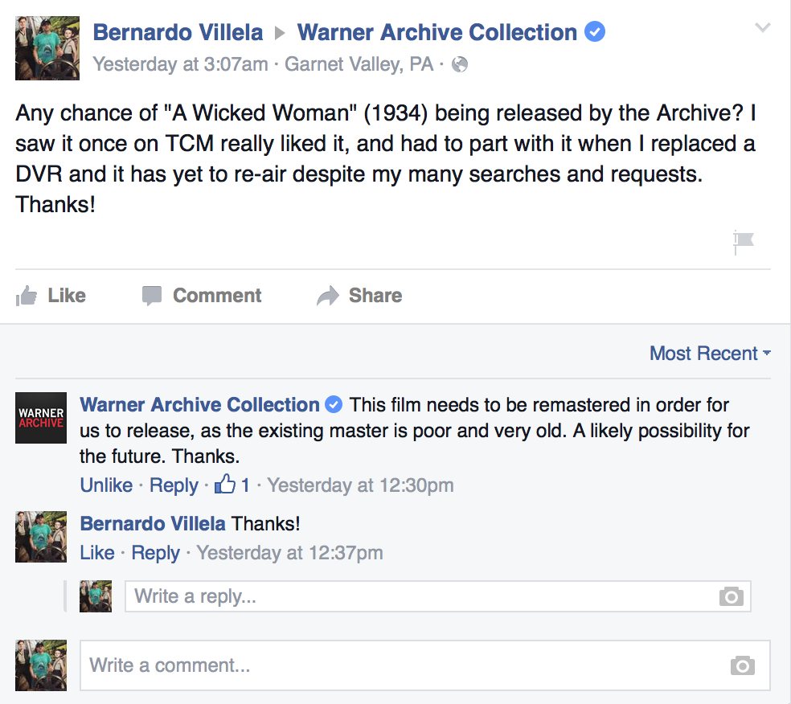Open the Warner Archive Collection page link

pos(439,33)
